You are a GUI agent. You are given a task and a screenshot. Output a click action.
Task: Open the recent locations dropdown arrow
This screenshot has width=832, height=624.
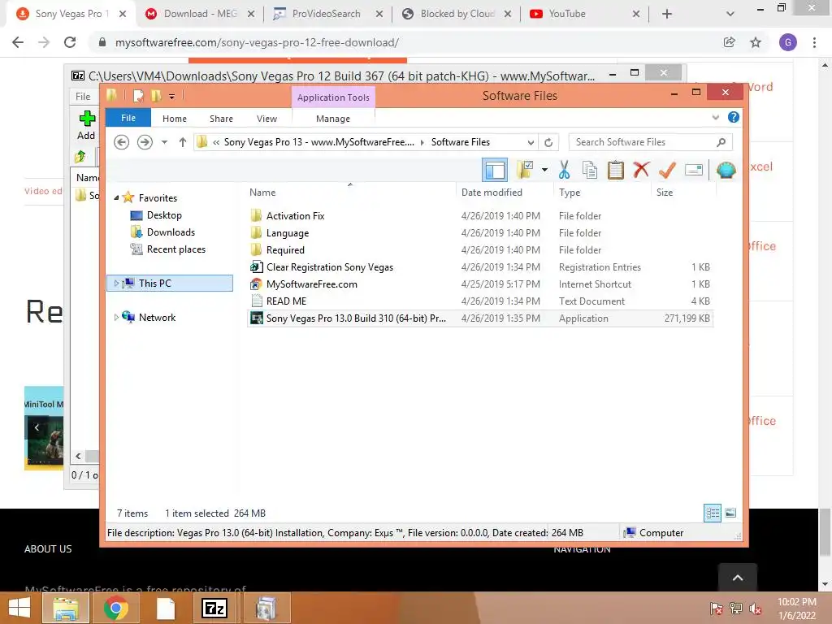point(164,142)
